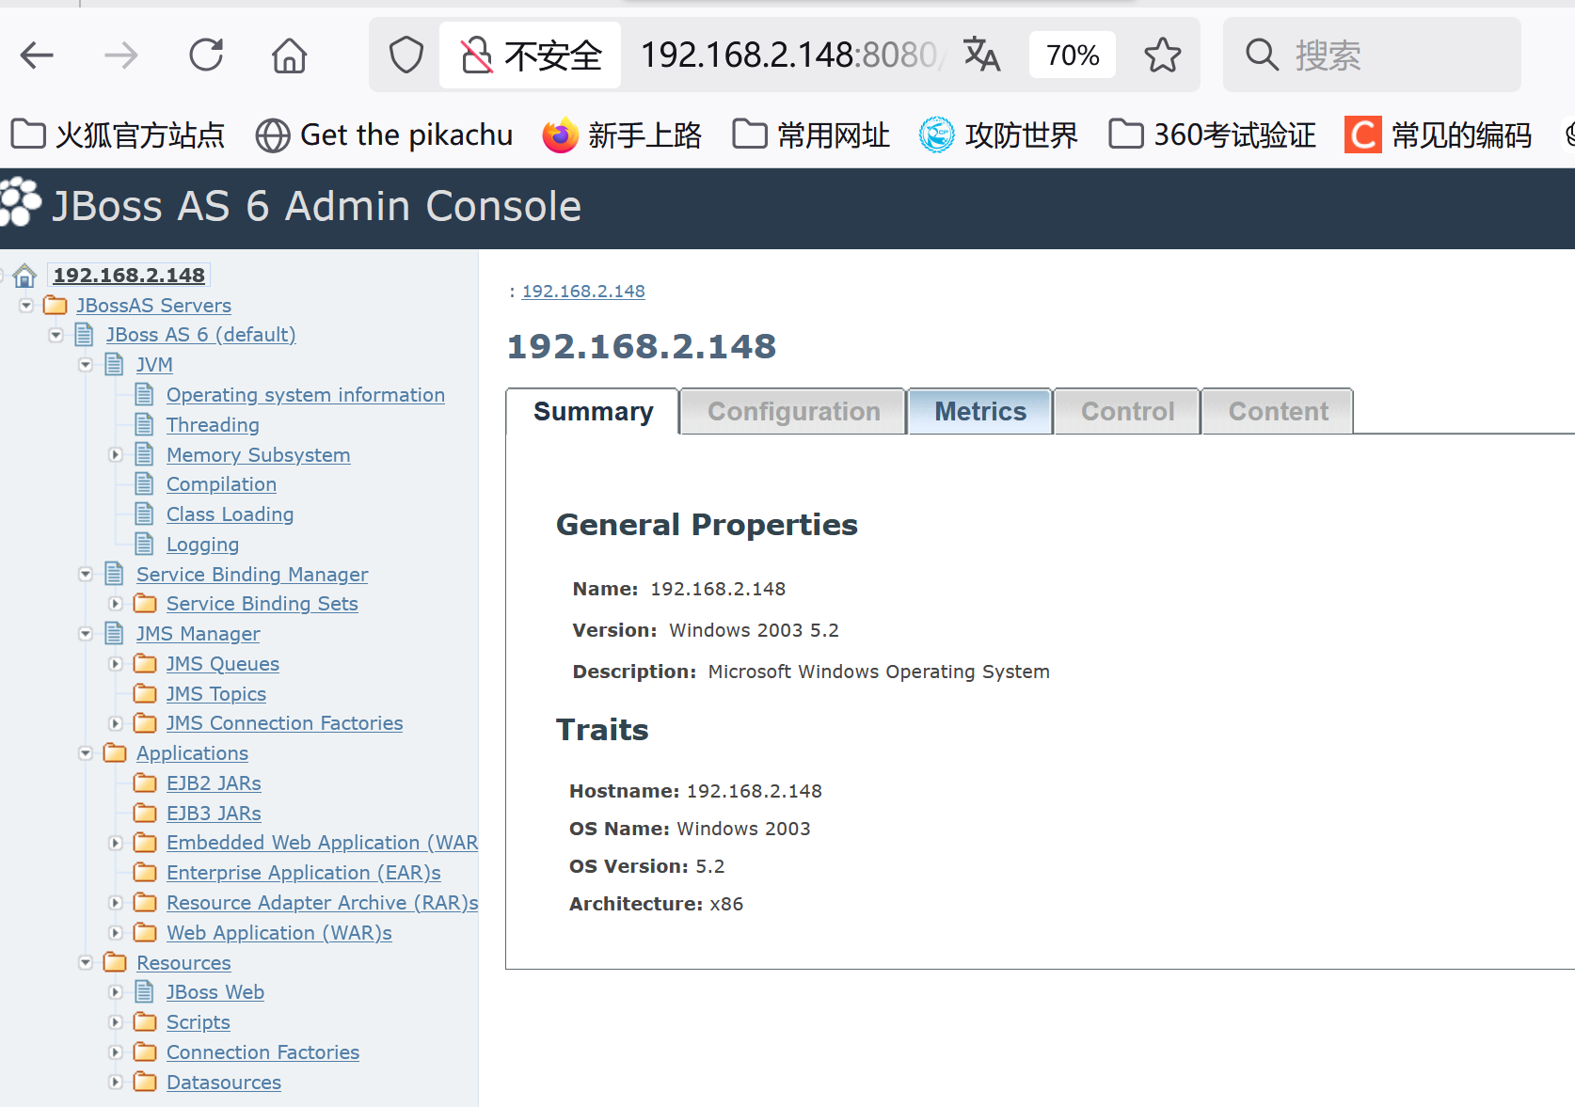Viewport: 1575px width, 1107px height.
Task: Open EJB3 JARs link
Action: [x=214, y=814]
